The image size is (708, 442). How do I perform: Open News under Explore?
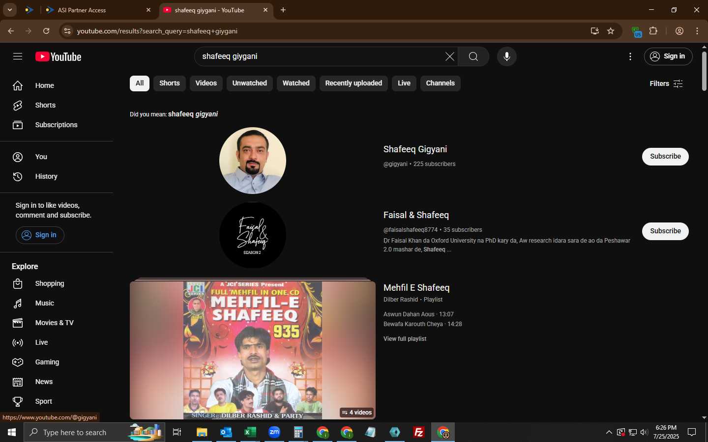click(x=57, y=382)
